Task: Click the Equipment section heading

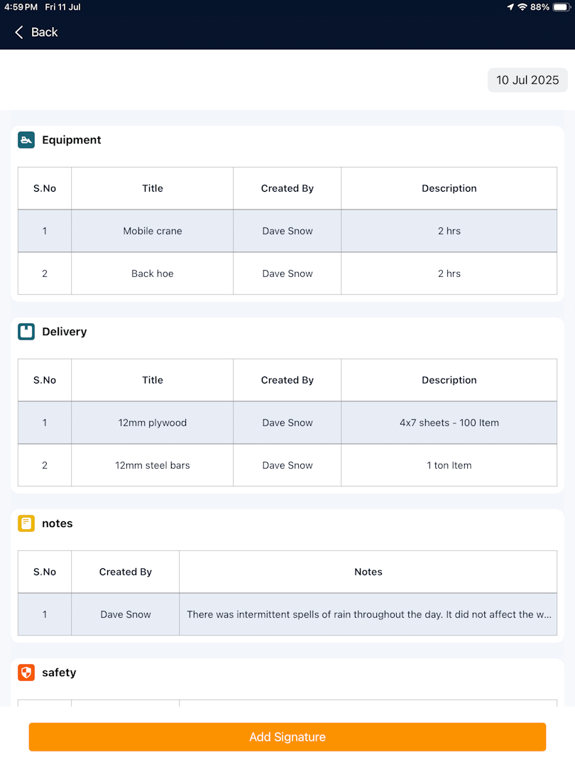Action: 72,140
